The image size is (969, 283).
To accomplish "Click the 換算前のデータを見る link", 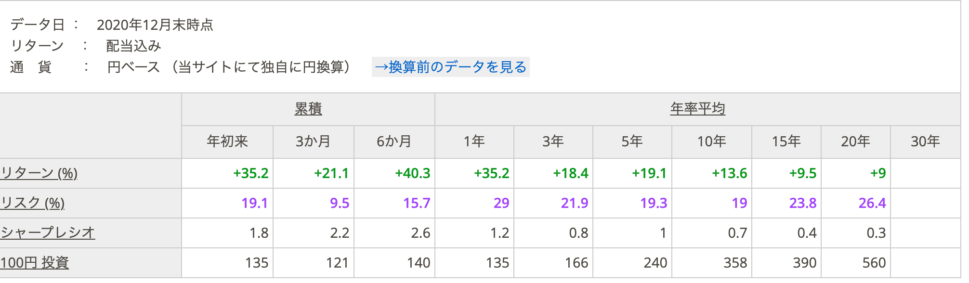I will tap(451, 67).
